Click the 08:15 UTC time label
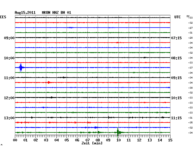The width and height of the screenshot is (194, 148). point(176,58)
